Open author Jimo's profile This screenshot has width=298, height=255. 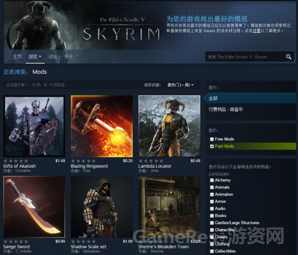154,171
